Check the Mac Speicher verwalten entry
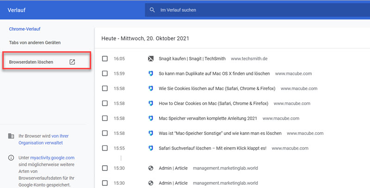This screenshot has height=188, width=370. coord(105,118)
